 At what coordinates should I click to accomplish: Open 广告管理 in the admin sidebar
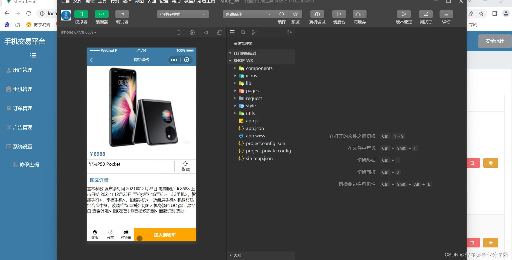(19, 128)
